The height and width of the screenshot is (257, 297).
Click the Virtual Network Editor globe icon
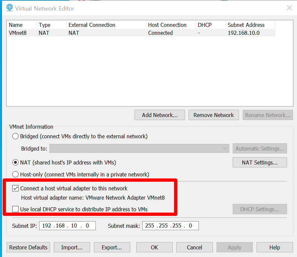[x=10, y=8]
